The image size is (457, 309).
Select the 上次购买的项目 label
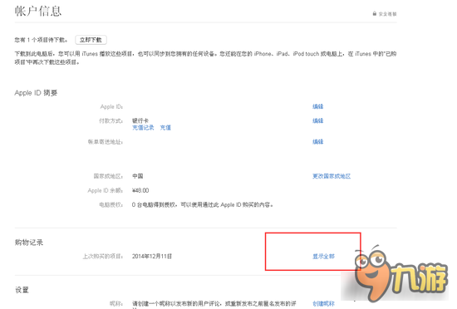pyautogui.click(x=102, y=257)
